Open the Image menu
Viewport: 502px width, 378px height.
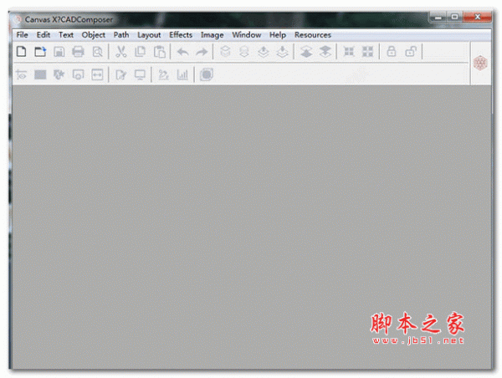pos(213,35)
